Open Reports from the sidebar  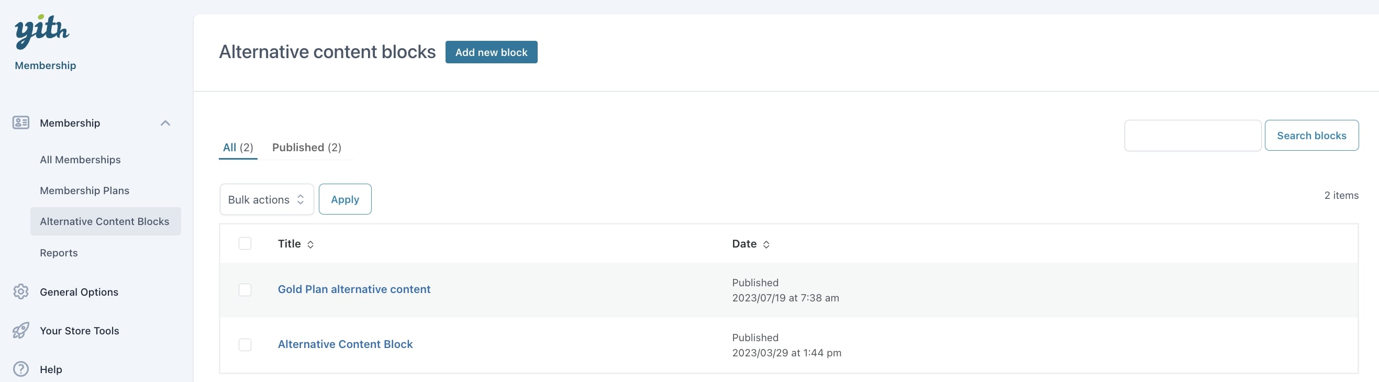tap(59, 253)
